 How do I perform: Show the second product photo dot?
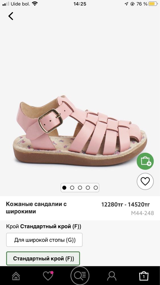[72, 188]
